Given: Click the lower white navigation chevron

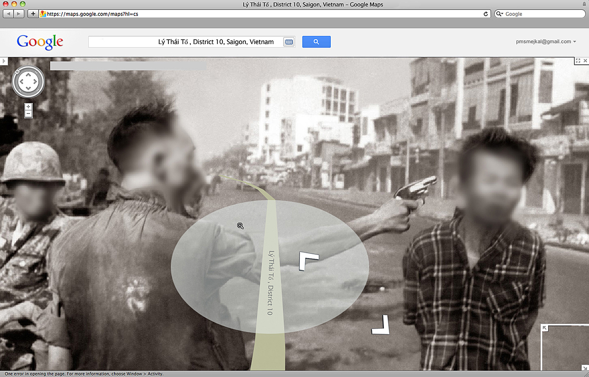Looking at the screenshot, I should tap(381, 325).
